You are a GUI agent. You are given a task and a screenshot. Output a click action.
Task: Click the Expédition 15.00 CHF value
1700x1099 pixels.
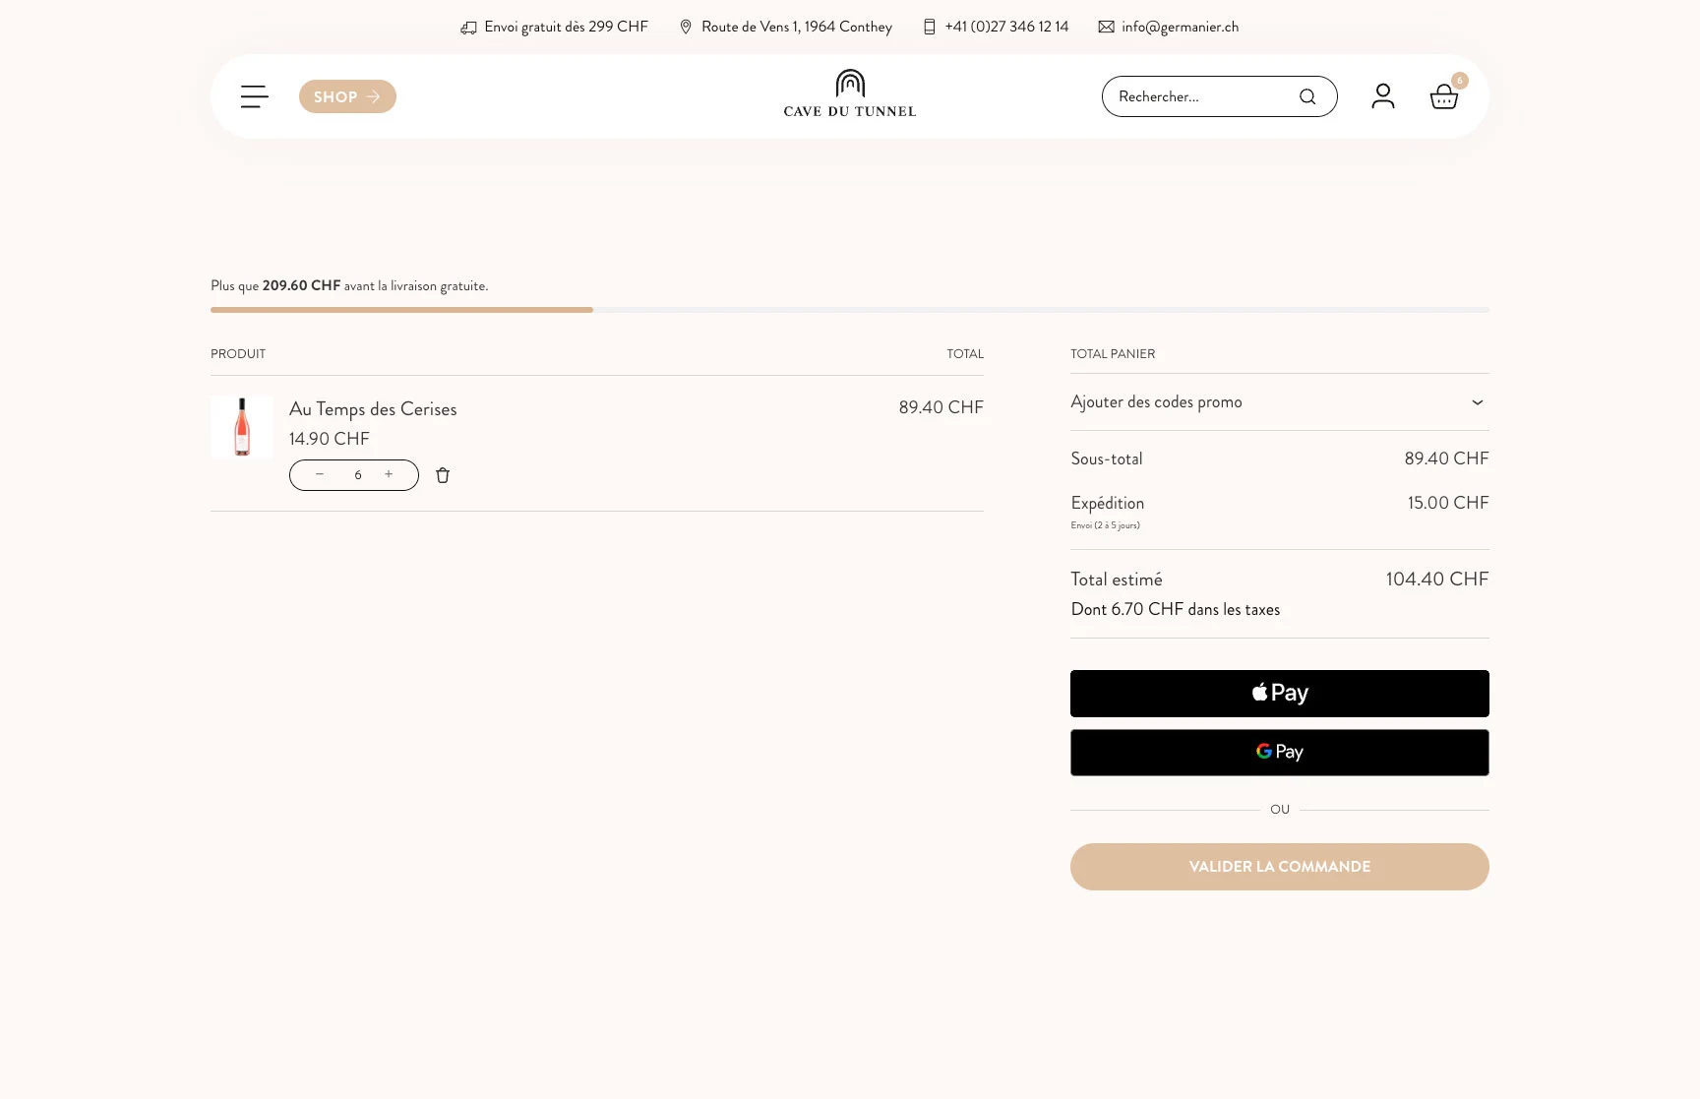click(x=1448, y=503)
